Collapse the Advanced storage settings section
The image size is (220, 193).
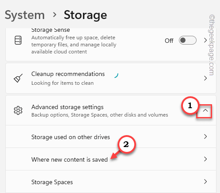[x=205, y=110]
